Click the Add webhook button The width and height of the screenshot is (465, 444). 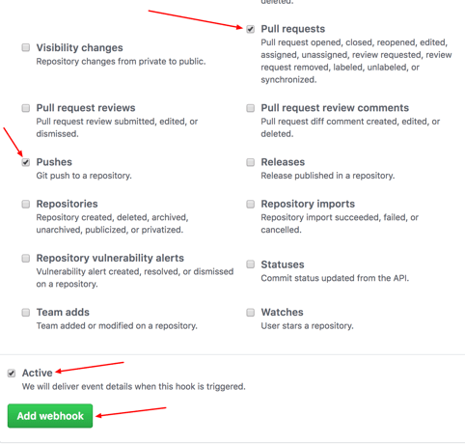pos(50,416)
